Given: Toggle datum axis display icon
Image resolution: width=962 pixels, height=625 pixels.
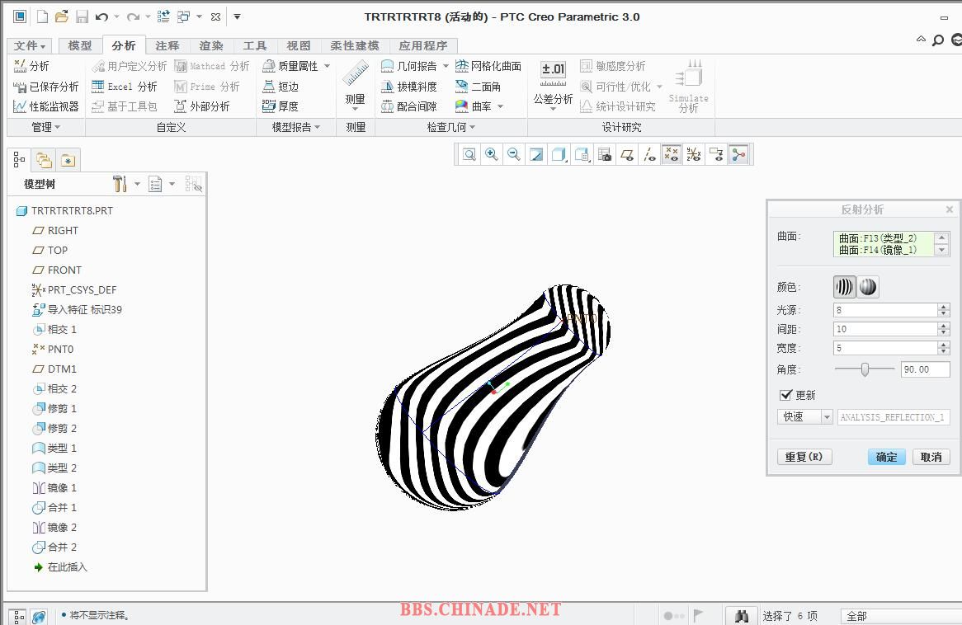Looking at the screenshot, I should [x=649, y=154].
